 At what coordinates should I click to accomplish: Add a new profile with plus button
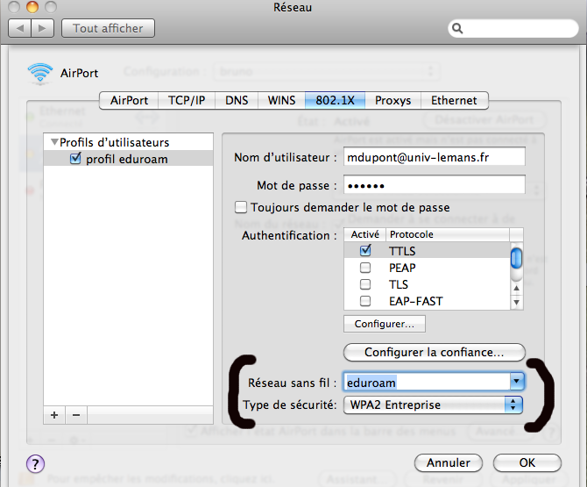(x=56, y=414)
